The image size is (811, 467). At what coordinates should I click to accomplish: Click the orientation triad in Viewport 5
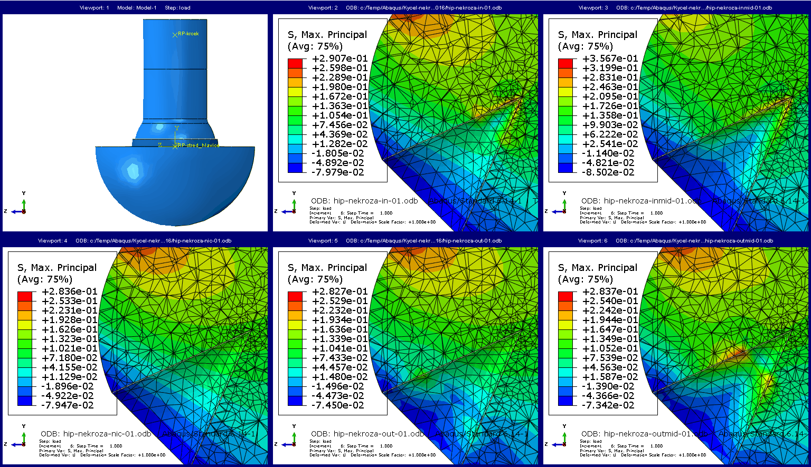[290, 439]
